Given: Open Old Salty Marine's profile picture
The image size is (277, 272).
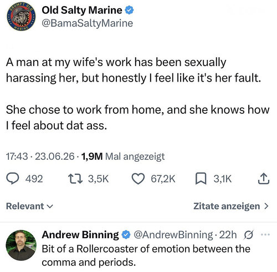Looking at the screenshot, I should click(x=21, y=16).
